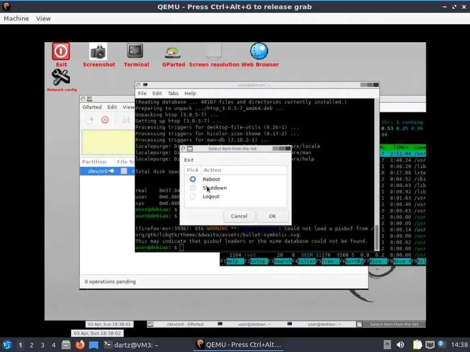Click the network monitor tray icon
470x352 pixels.
[430, 345]
